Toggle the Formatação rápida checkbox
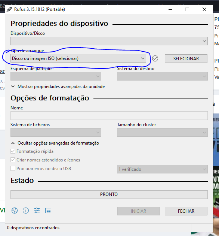Screen dimensions: 219x236 click(x=13, y=151)
